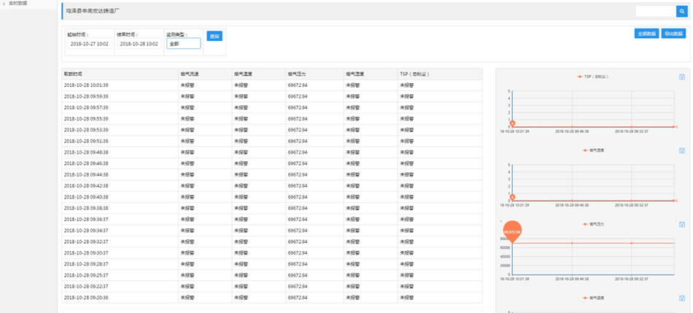693x313 pixels.
Task: Click save icon on the bottom chart
Action: click(681, 298)
